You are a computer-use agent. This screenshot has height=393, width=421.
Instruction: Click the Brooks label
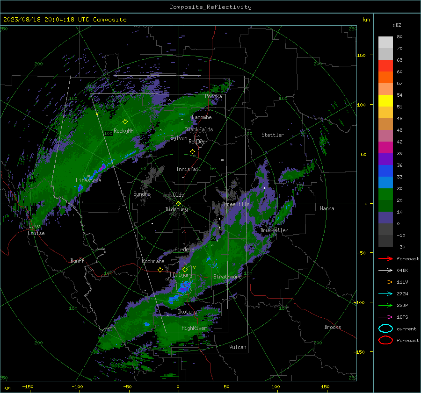coord(333,327)
